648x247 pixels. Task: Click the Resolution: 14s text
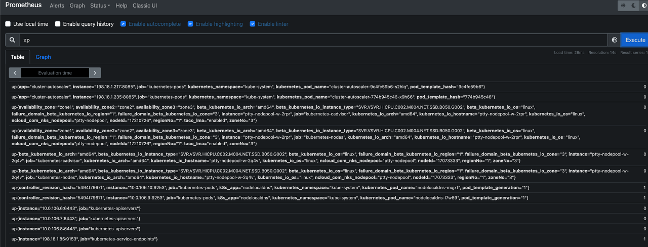[602, 53]
